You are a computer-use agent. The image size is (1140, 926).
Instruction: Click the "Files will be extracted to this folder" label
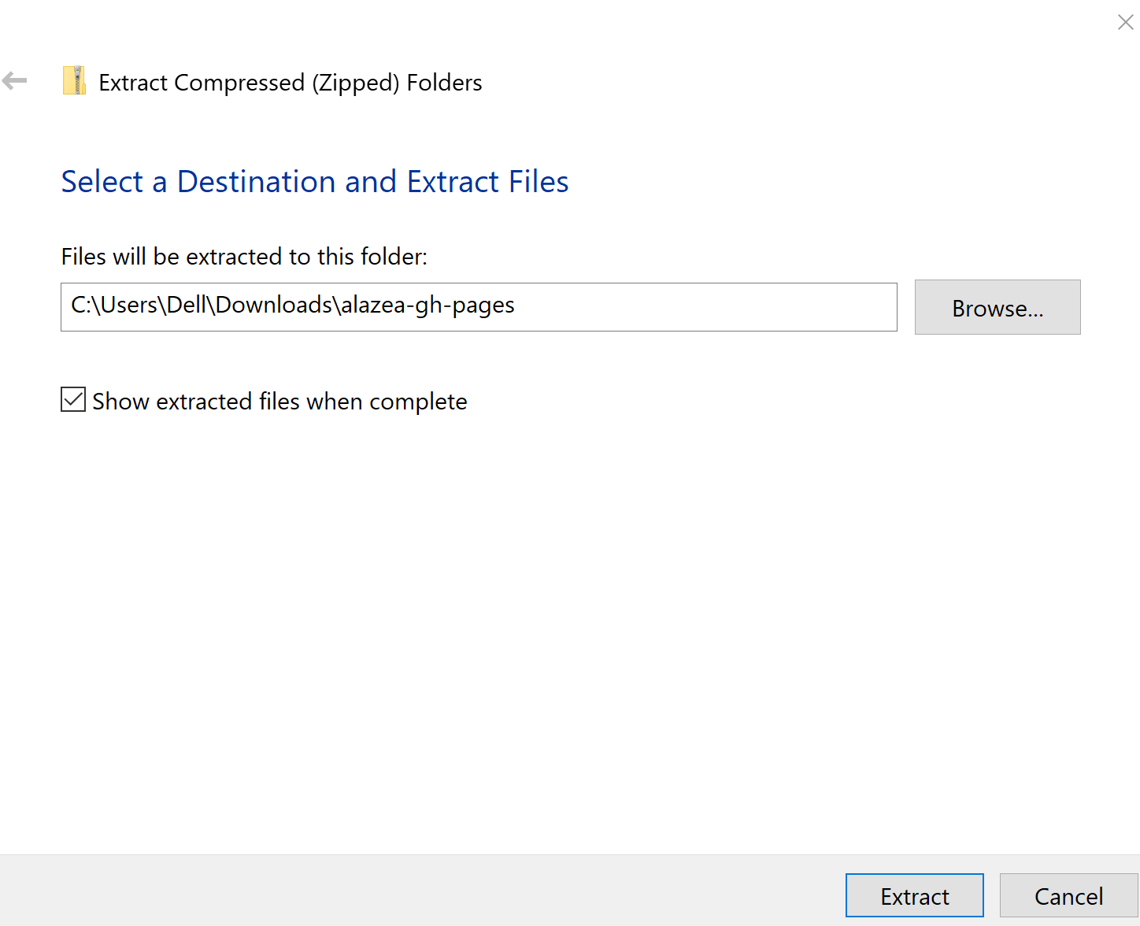coord(244,257)
